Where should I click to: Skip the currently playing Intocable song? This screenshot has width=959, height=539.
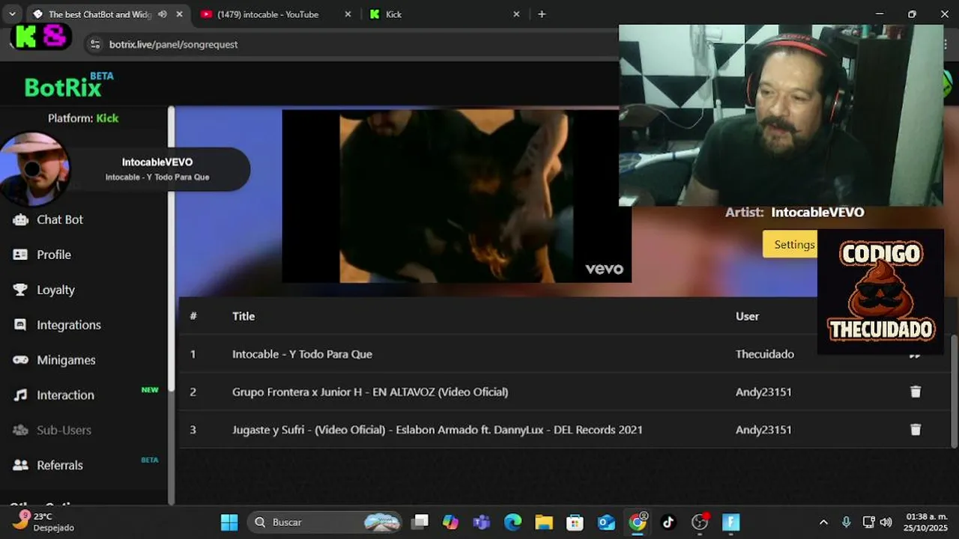pos(915,356)
